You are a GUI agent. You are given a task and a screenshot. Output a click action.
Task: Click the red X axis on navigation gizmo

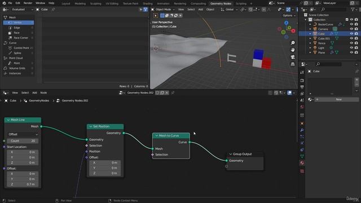(293, 30)
